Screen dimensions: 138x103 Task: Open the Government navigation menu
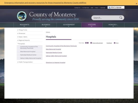tap(69, 25)
